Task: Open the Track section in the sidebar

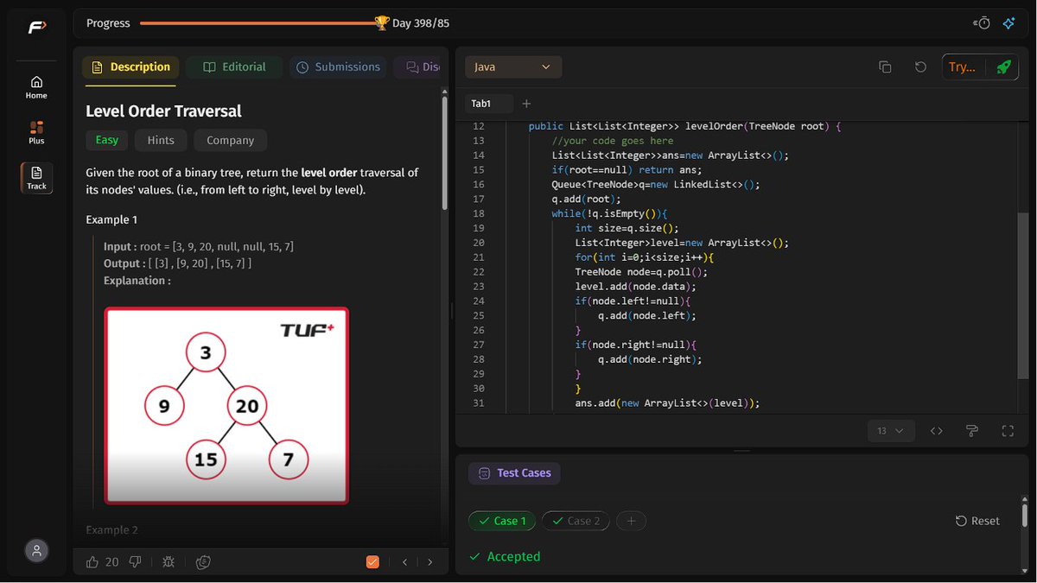Action: pos(36,178)
